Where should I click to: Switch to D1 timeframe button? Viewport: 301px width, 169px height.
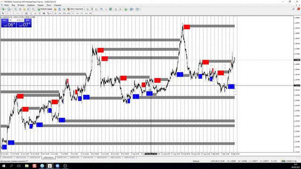coord(82,14)
